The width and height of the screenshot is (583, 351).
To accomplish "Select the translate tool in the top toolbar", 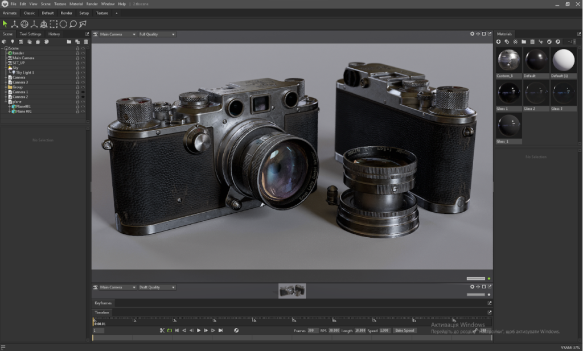I will click(x=15, y=24).
